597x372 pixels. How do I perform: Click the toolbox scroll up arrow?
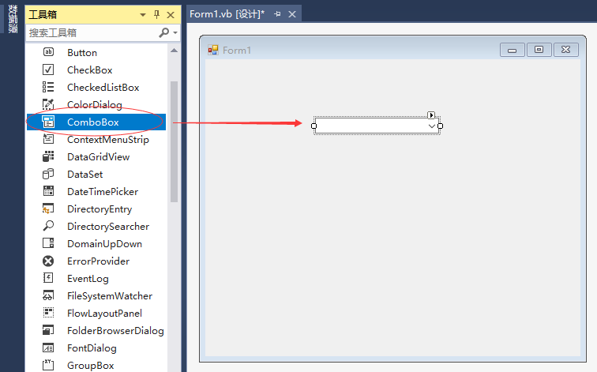click(174, 51)
